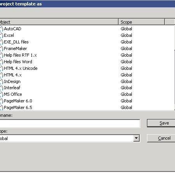
Task: Focus the filename input field
Action: tap(70, 123)
